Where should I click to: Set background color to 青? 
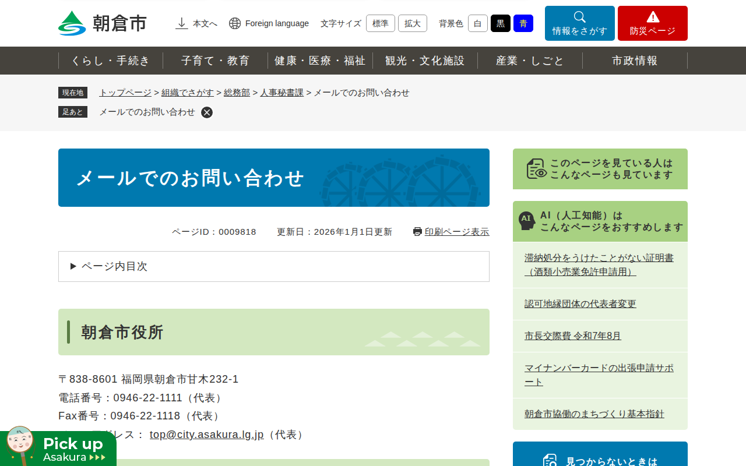click(x=523, y=23)
